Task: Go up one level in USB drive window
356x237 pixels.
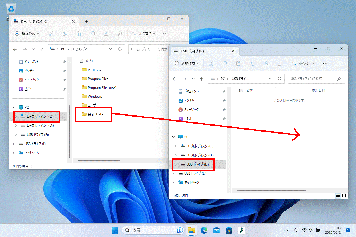Action: coord(202,79)
